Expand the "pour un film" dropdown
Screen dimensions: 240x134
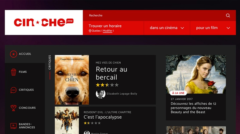point(213,28)
